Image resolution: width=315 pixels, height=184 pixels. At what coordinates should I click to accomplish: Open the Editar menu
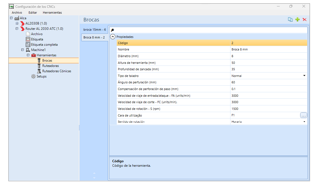tap(33, 13)
